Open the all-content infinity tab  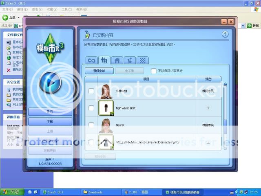coord(91,60)
